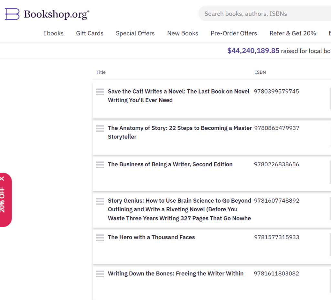Click drag handle next to Story Genius
Viewport: 331px width, 300px height.
(x=100, y=201)
